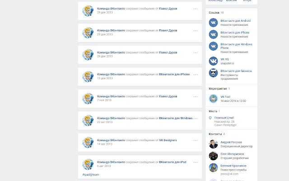Image resolution: width=289 pixels, height=181 pixels.
Task: Open the 14 авг 2013 post date
Action: [x=104, y=144]
